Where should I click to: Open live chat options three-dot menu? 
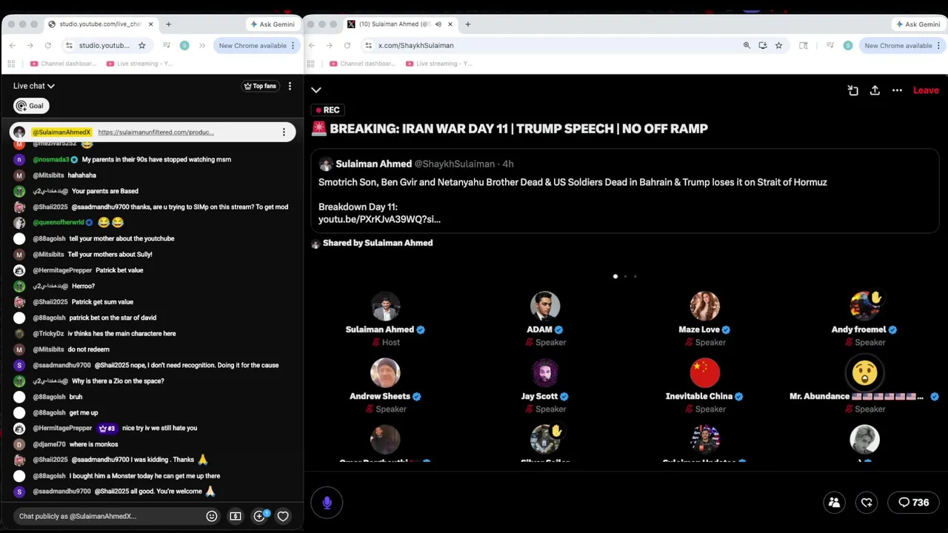(x=290, y=86)
